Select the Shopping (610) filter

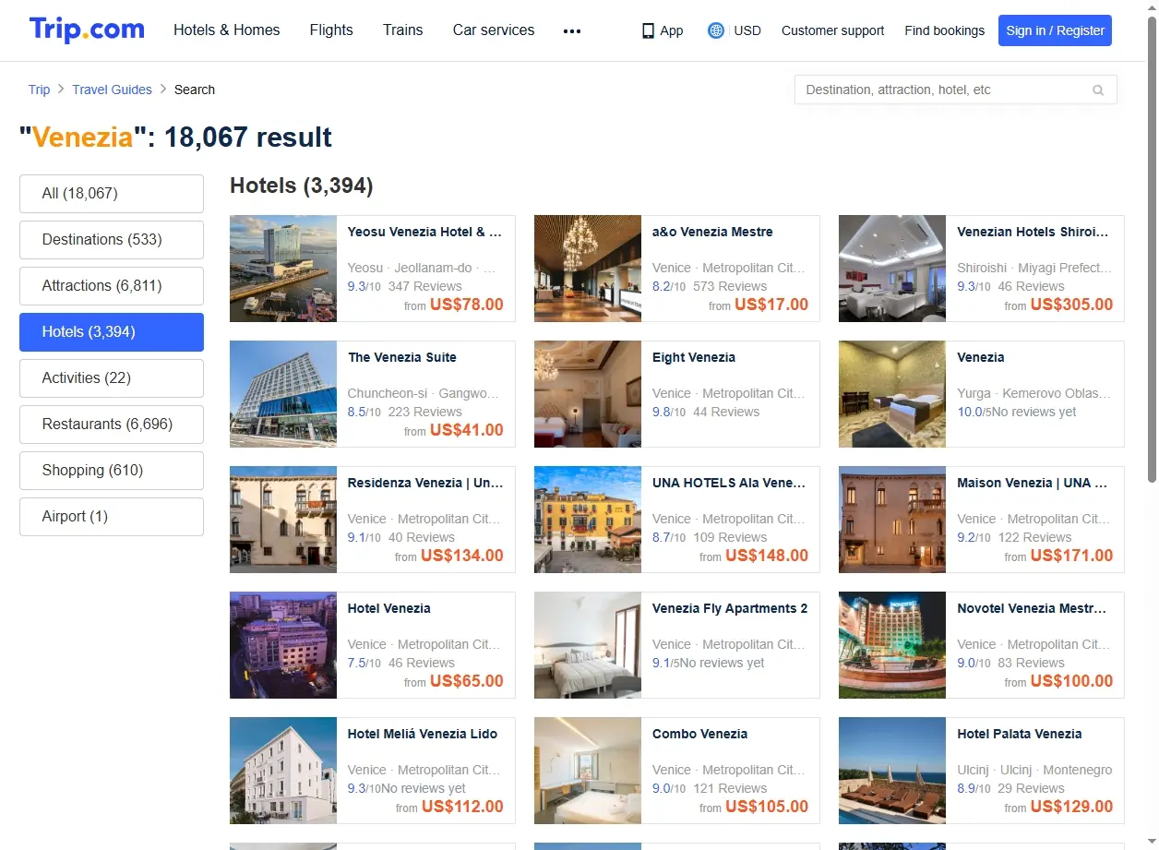[x=112, y=471]
